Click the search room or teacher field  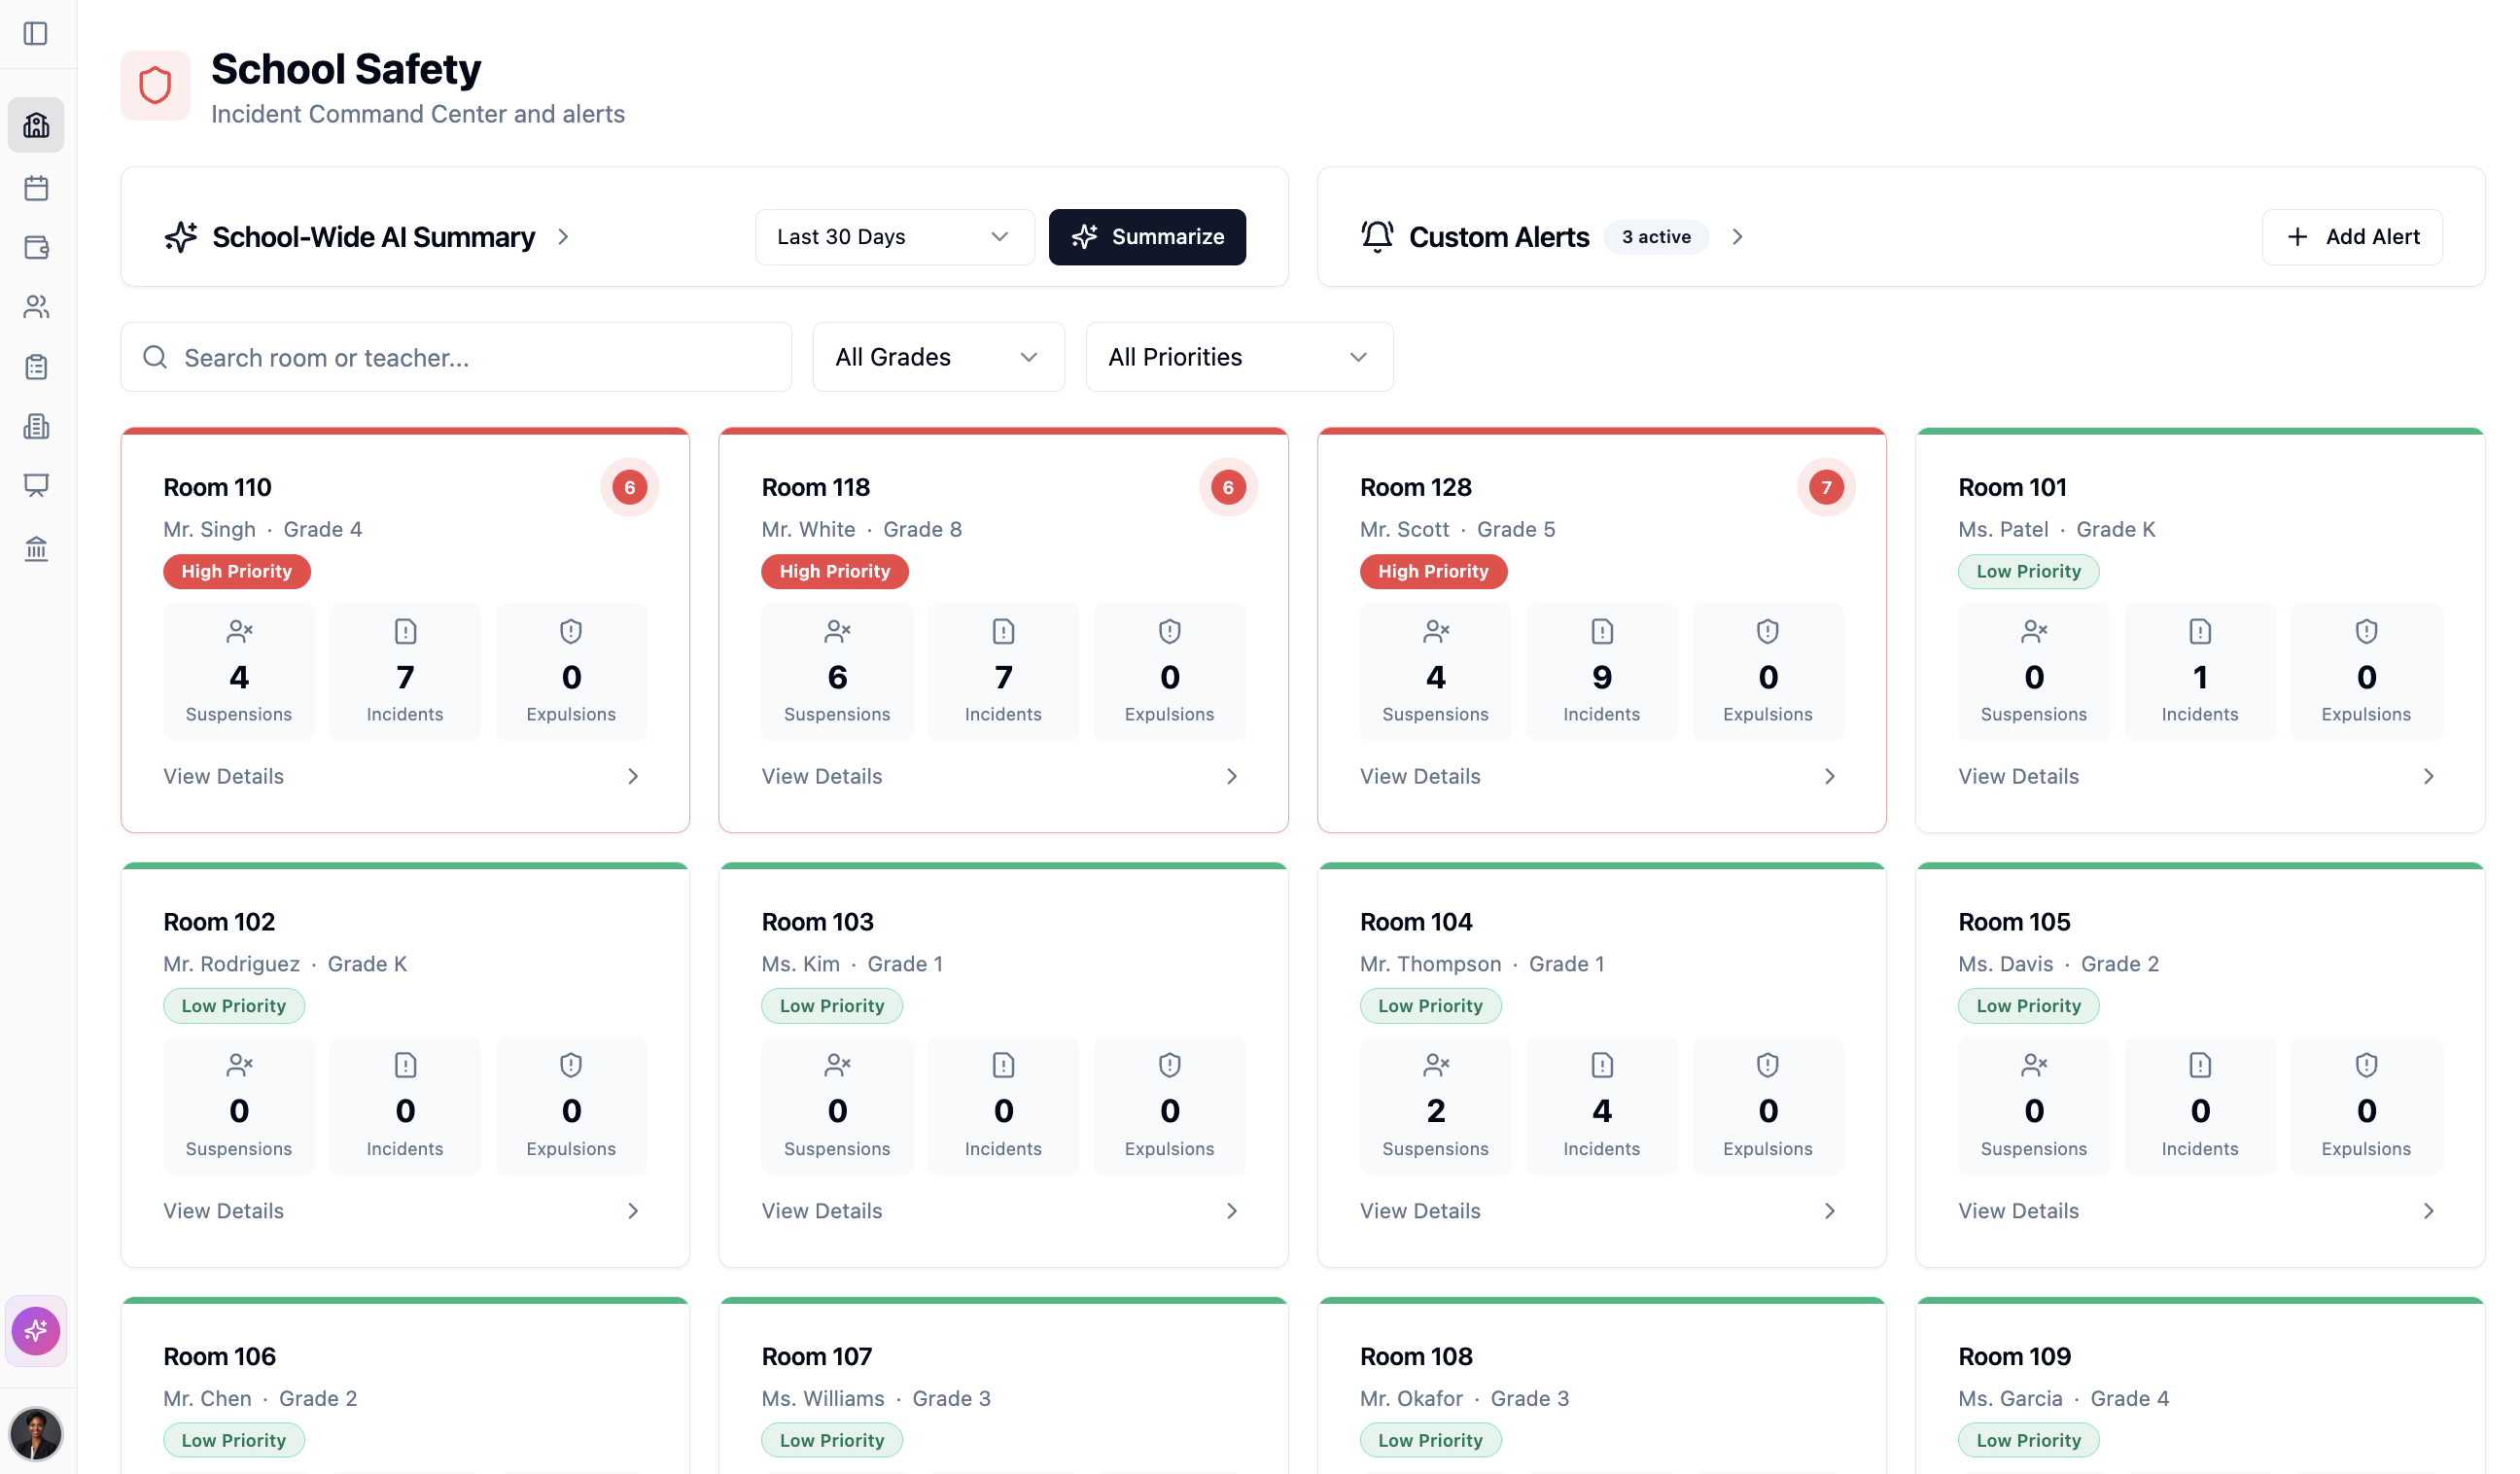tap(456, 357)
